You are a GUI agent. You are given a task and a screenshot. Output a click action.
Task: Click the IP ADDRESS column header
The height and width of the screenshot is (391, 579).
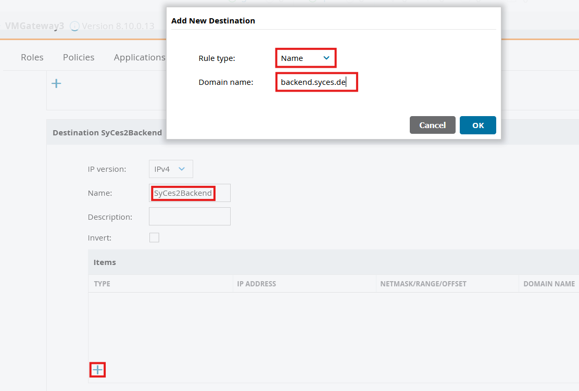(x=256, y=284)
